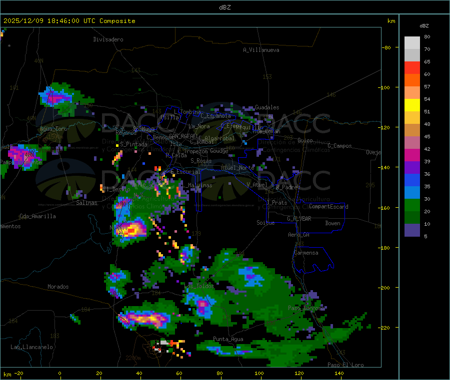Image resolution: width=450 pixels, height=380 pixels.
Task: Click the Lag.Llancanelo location label
Action: click(31, 347)
